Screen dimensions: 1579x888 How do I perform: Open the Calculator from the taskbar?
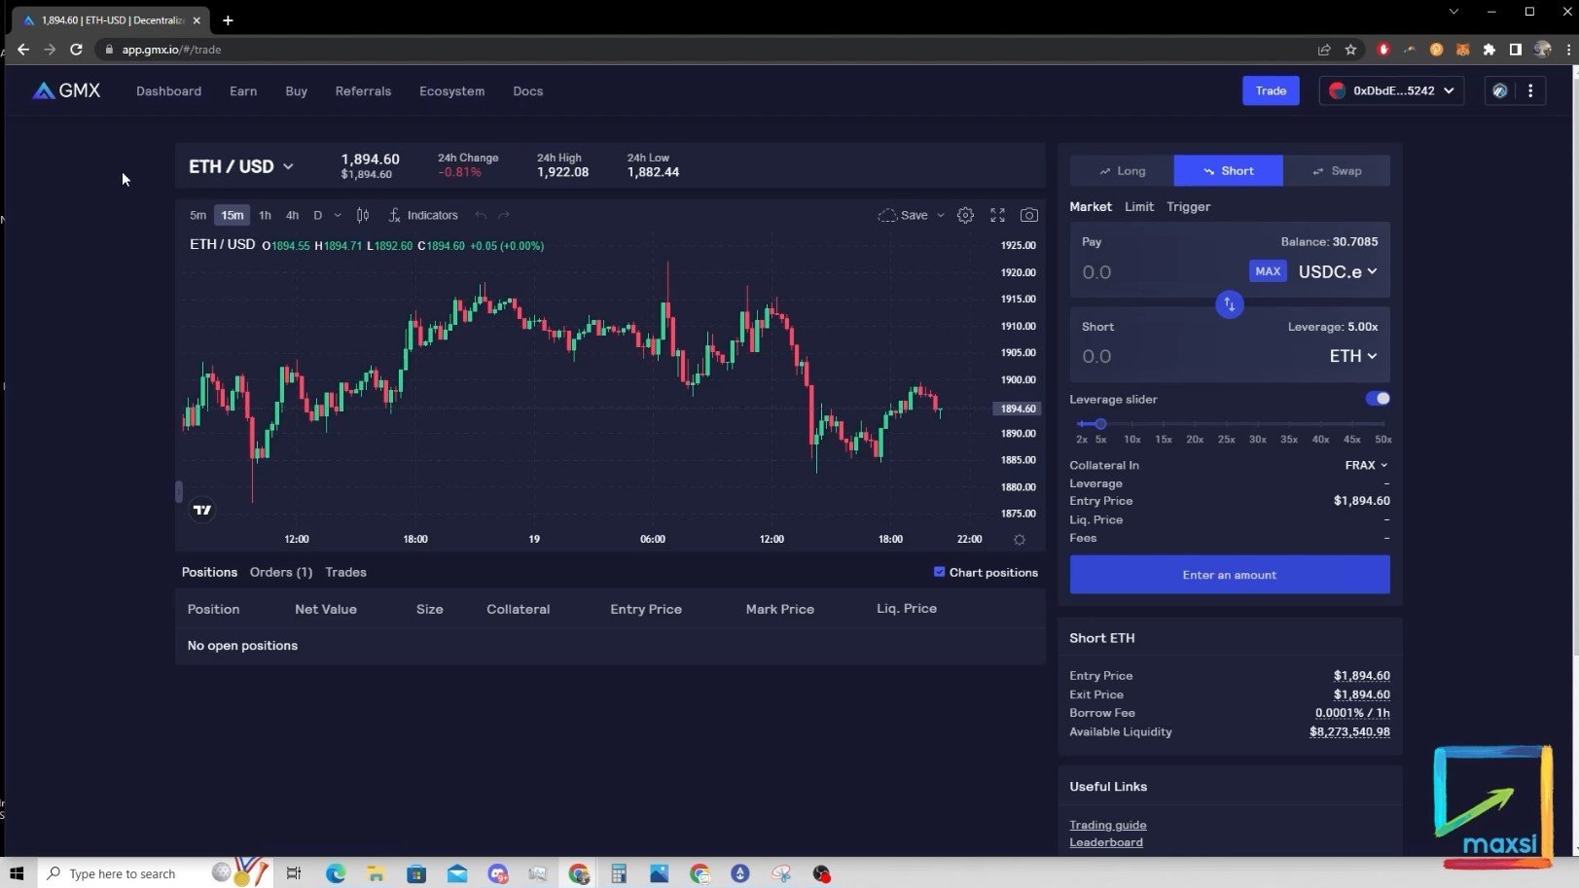tap(619, 873)
